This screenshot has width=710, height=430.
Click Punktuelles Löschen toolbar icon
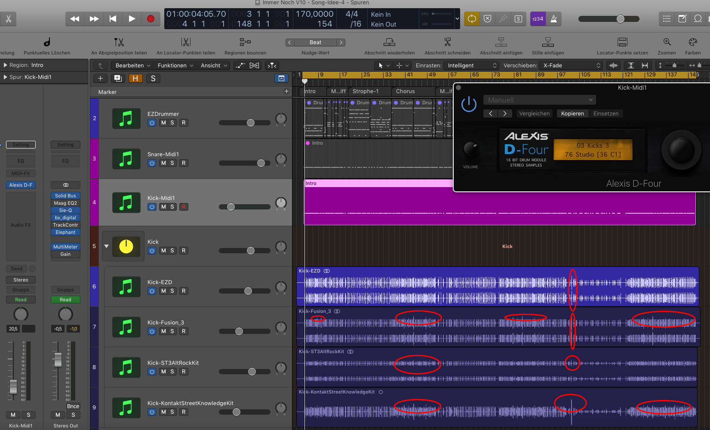coord(47,42)
